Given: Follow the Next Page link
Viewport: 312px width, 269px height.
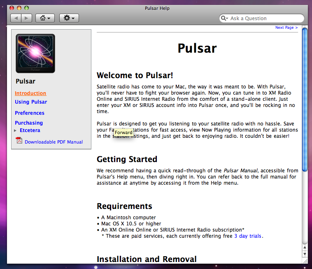Looking at the screenshot, I should (286, 28).
